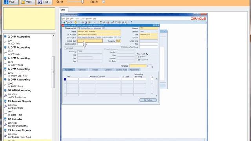Click the steps list vertical scrollbar

click(x=53, y=72)
